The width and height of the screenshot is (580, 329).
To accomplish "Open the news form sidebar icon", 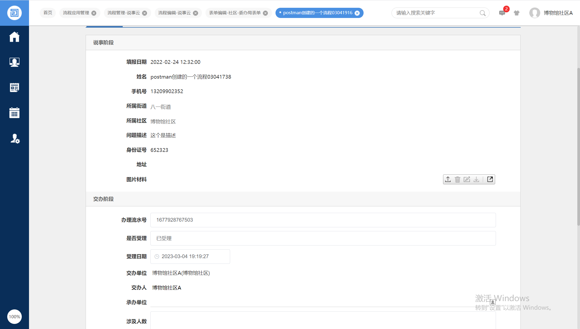I will tap(14, 87).
